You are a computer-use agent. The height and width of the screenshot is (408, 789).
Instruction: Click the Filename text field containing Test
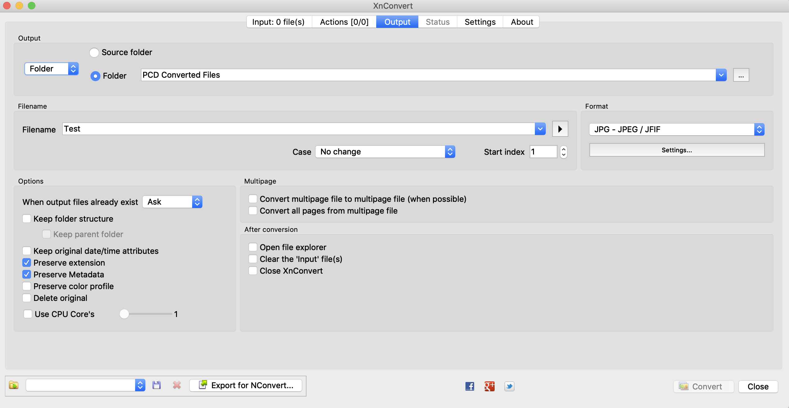click(x=298, y=129)
